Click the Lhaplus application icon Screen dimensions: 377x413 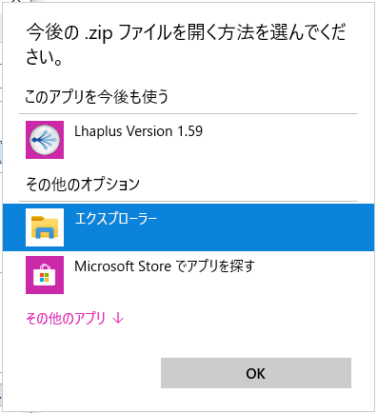click(45, 140)
